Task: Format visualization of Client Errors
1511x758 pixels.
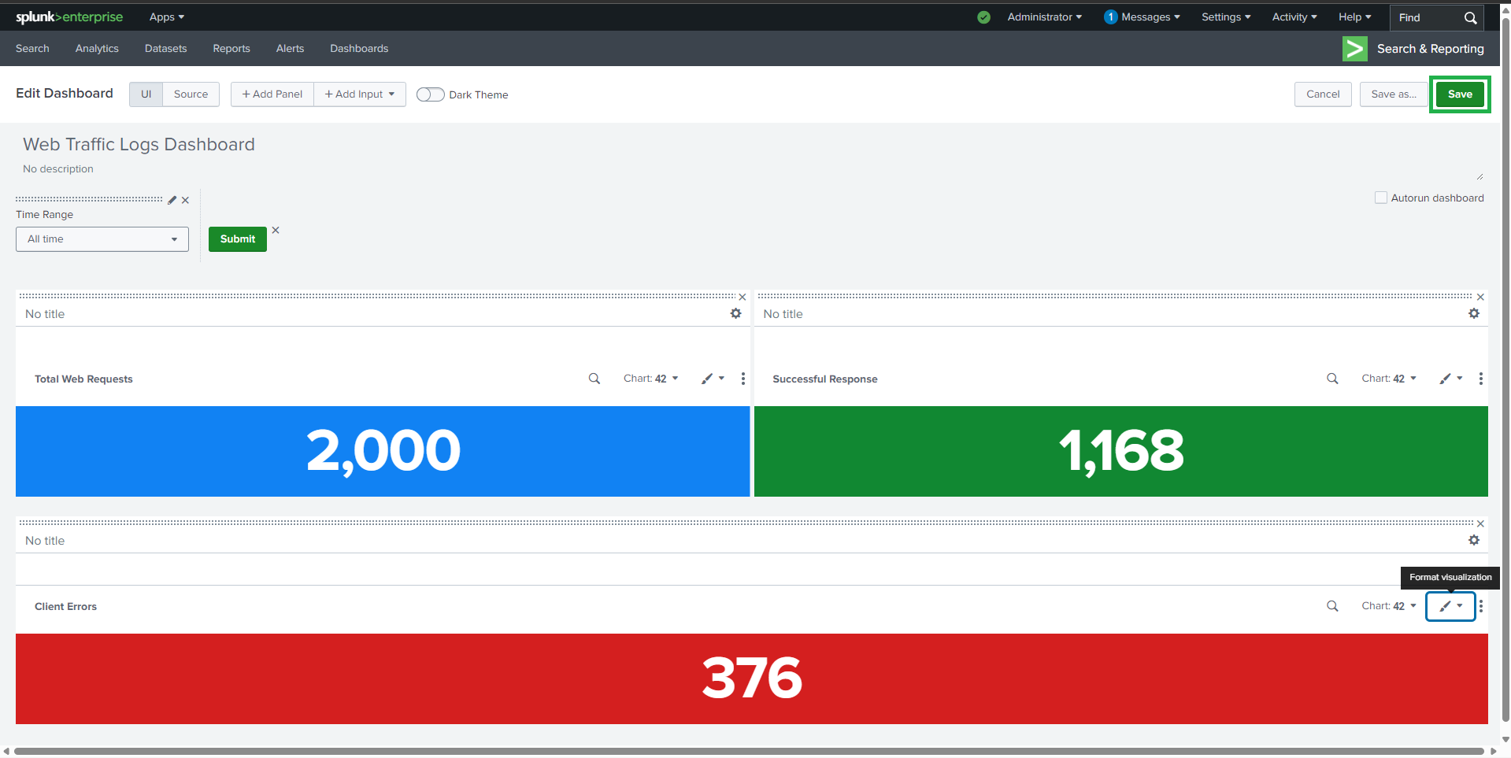Action: [x=1450, y=606]
